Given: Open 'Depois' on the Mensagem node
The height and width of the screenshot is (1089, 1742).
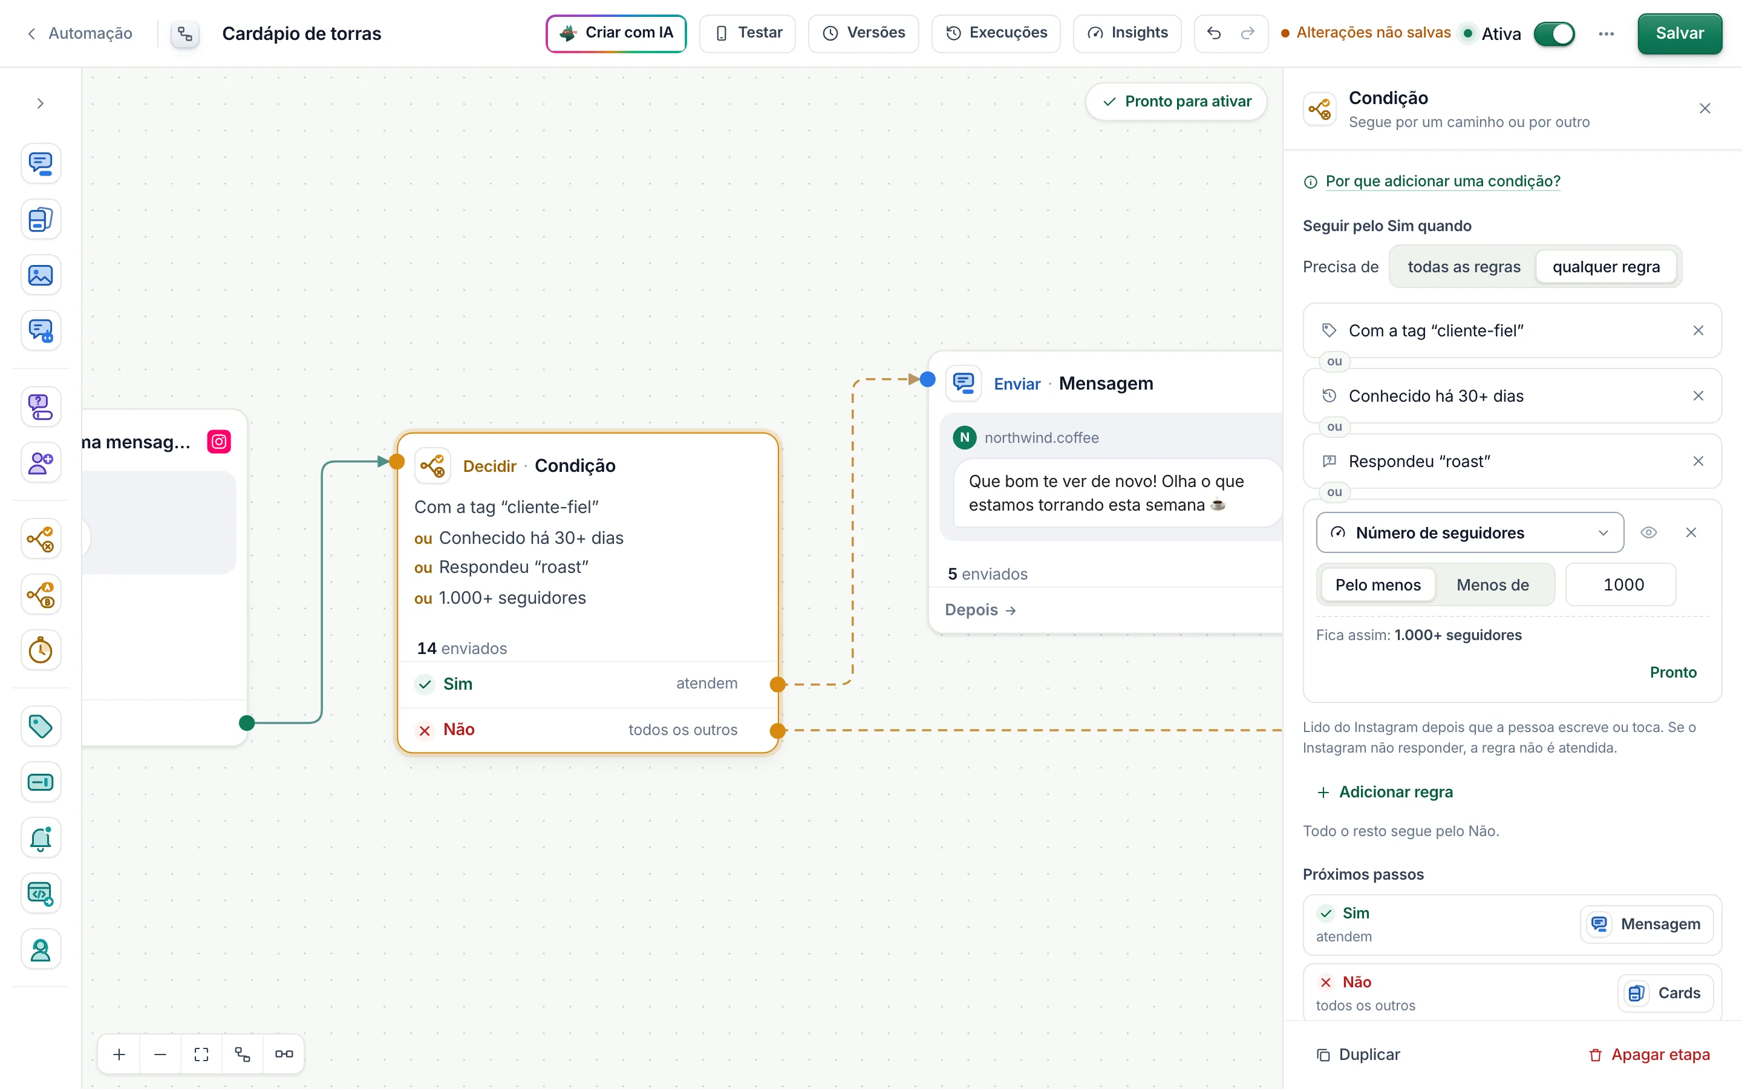Looking at the screenshot, I should point(980,610).
